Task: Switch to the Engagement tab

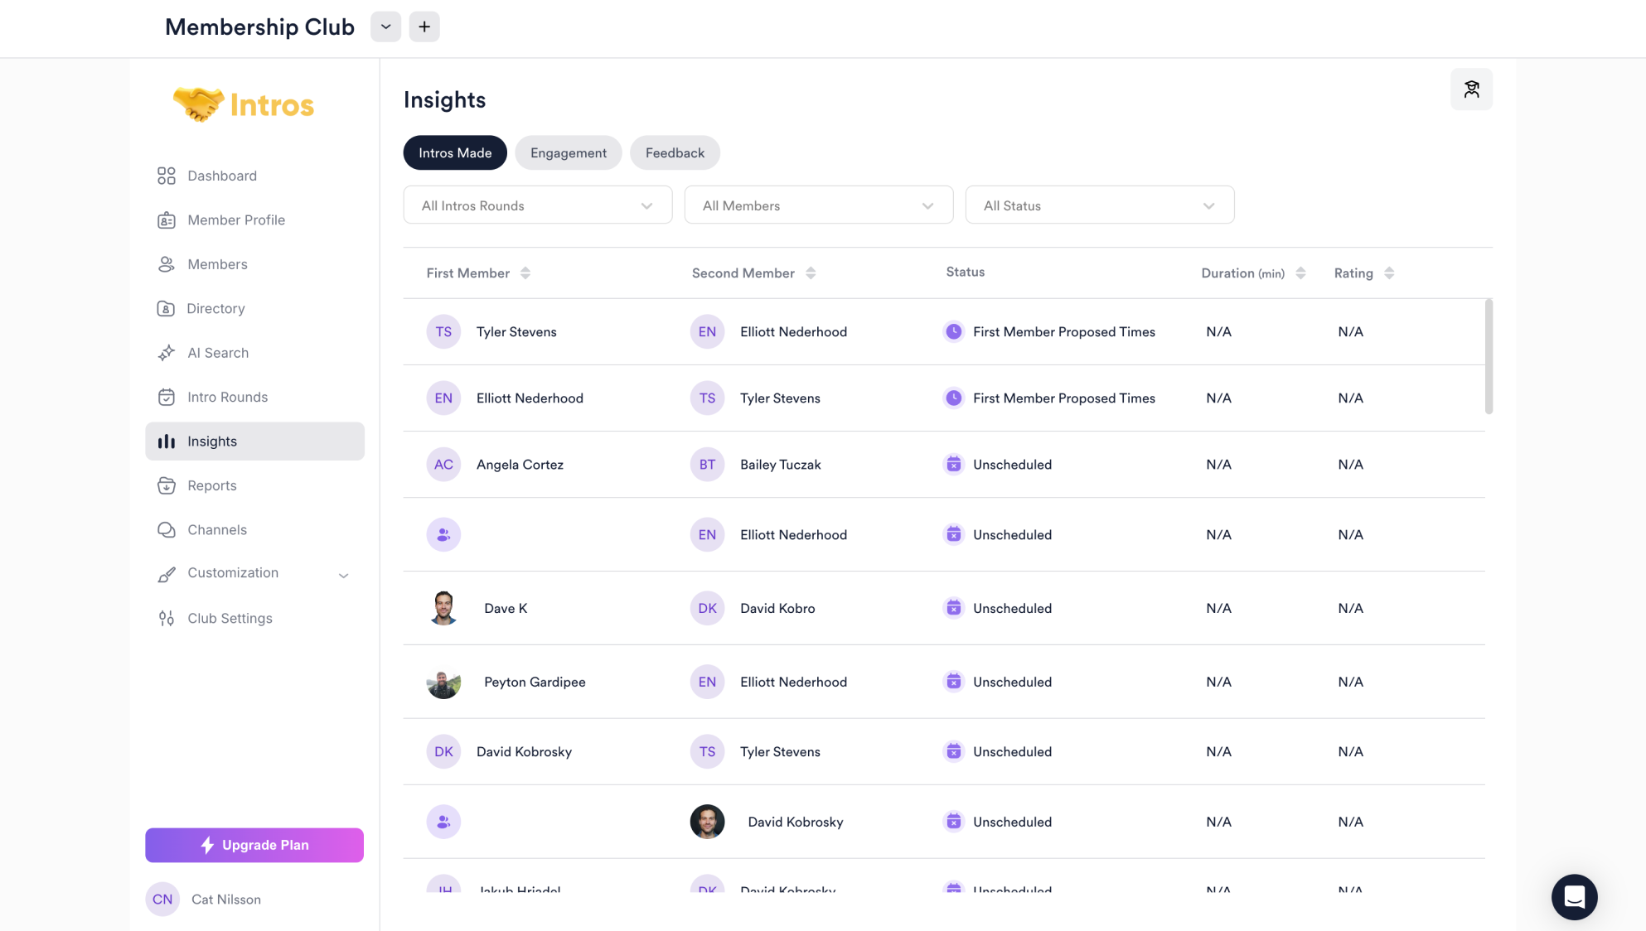Action: (x=569, y=153)
